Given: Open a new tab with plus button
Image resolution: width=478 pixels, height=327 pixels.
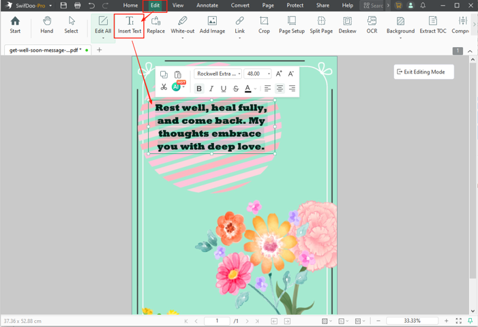Looking at the screenshot, I should click(x=99, y=50).
